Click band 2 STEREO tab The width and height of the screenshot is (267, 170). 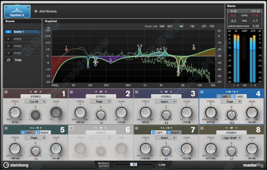101,96
